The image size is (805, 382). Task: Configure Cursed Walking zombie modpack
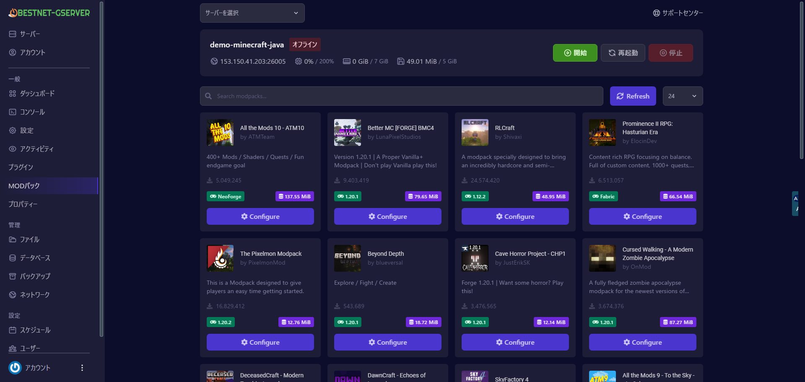click(x=643, y=342)
